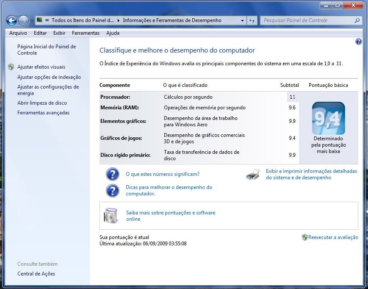Click the Memória subtotal 9.6

292,108
